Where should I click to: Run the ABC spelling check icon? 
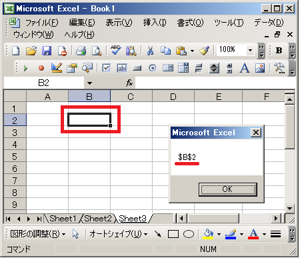click(x=116, y=51)
